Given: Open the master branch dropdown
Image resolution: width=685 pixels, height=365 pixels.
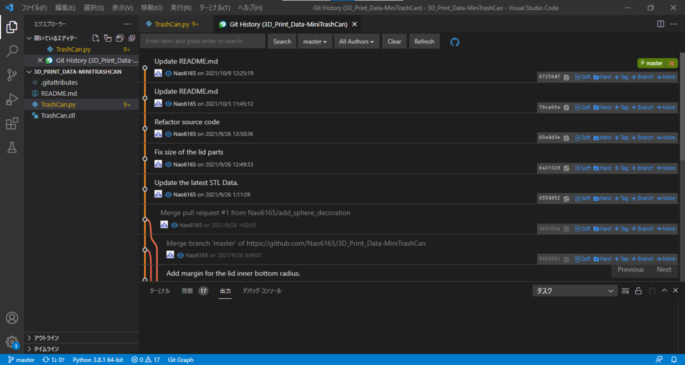Looking at the screenshot, I should (315, 42).
